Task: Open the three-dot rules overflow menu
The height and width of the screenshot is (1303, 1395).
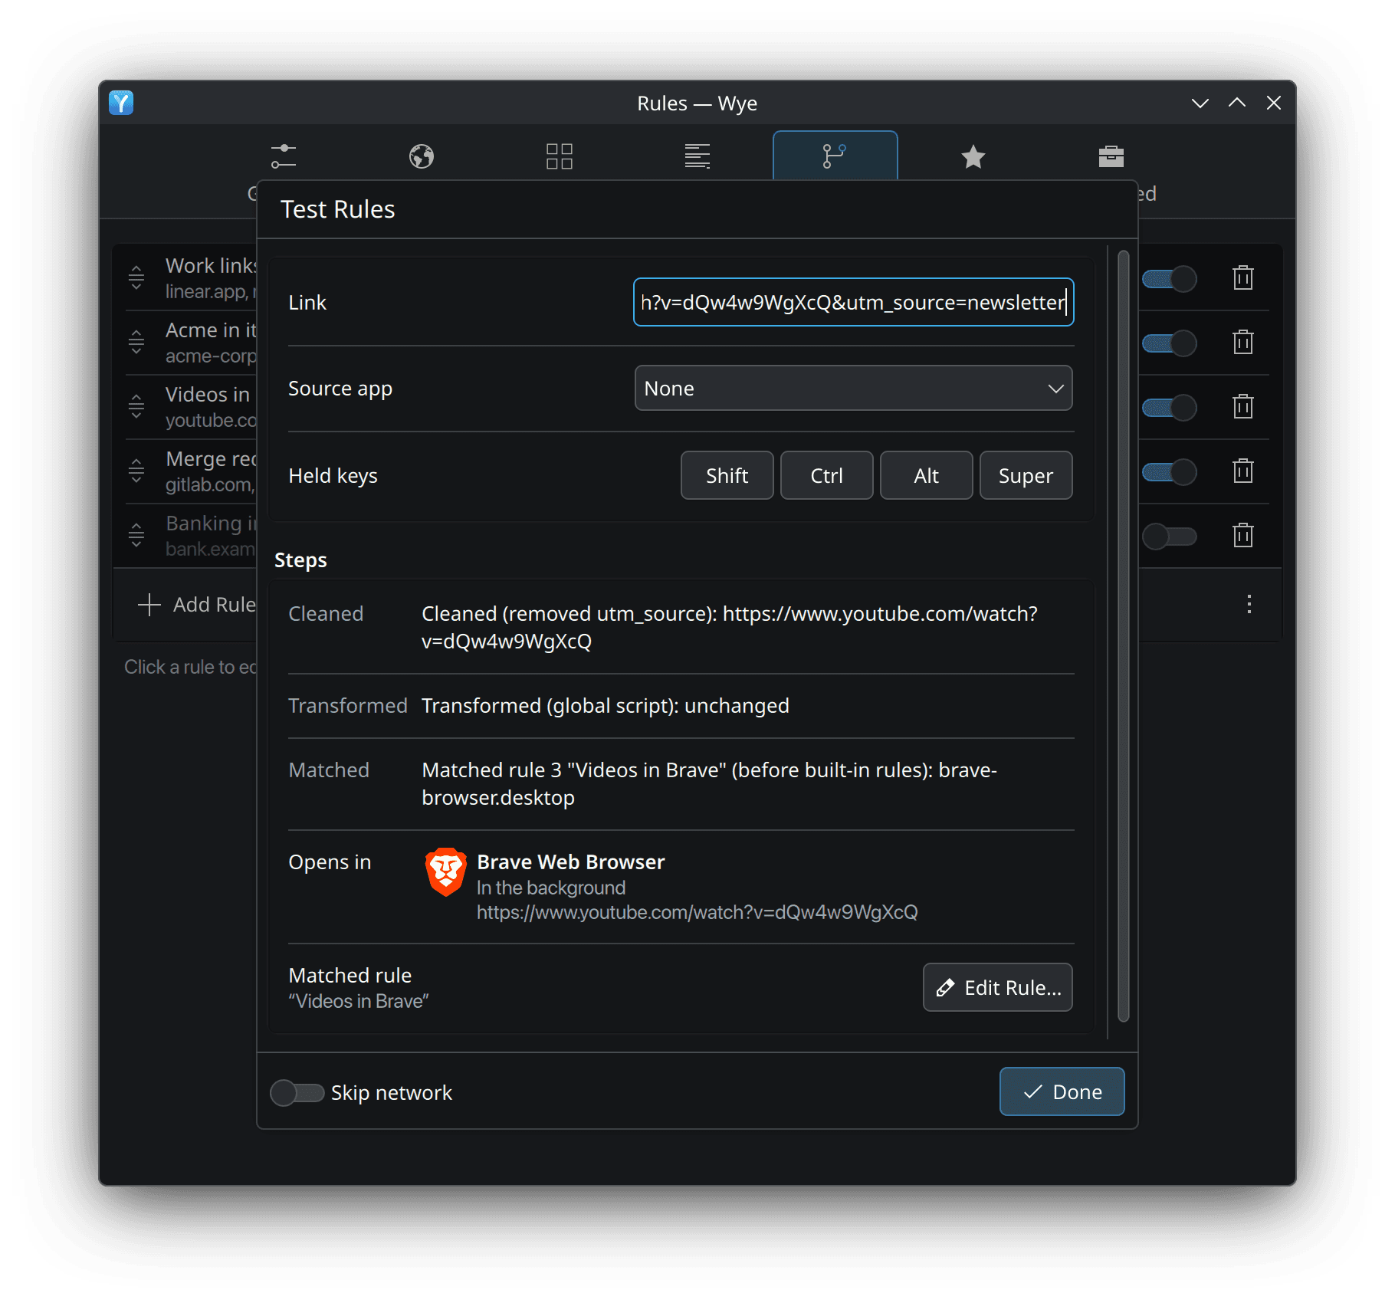Action: point(1249,604)
